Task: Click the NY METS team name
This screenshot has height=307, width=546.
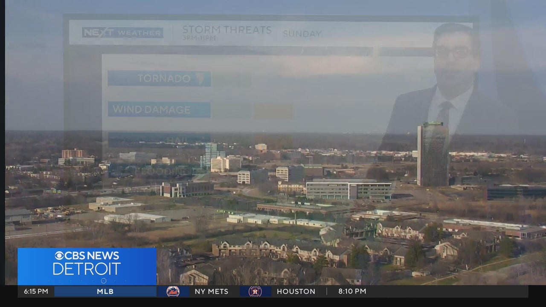Action: (x=211, y=292)
